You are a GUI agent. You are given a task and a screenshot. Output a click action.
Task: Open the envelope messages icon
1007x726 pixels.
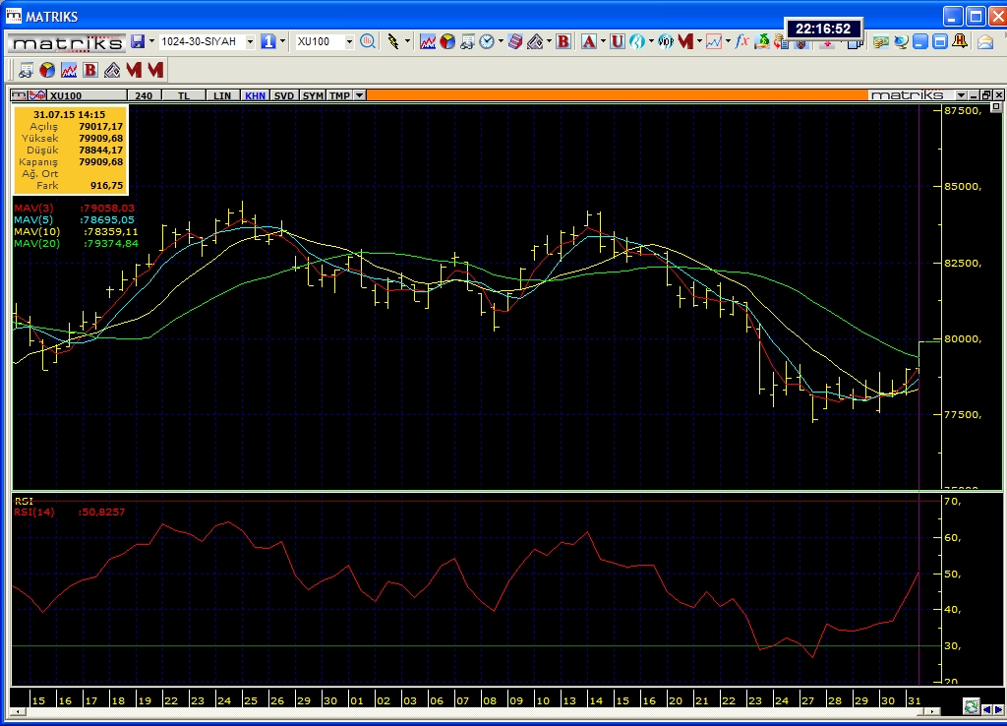tap(985, 41)
